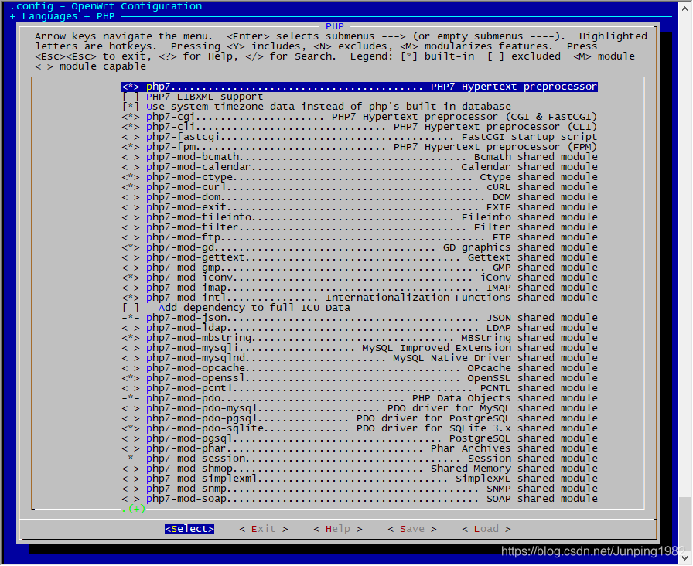This screenshot has width=693, height=566.
Task: Select php7-mod-json shared module
Action: (x=360, y=318)
